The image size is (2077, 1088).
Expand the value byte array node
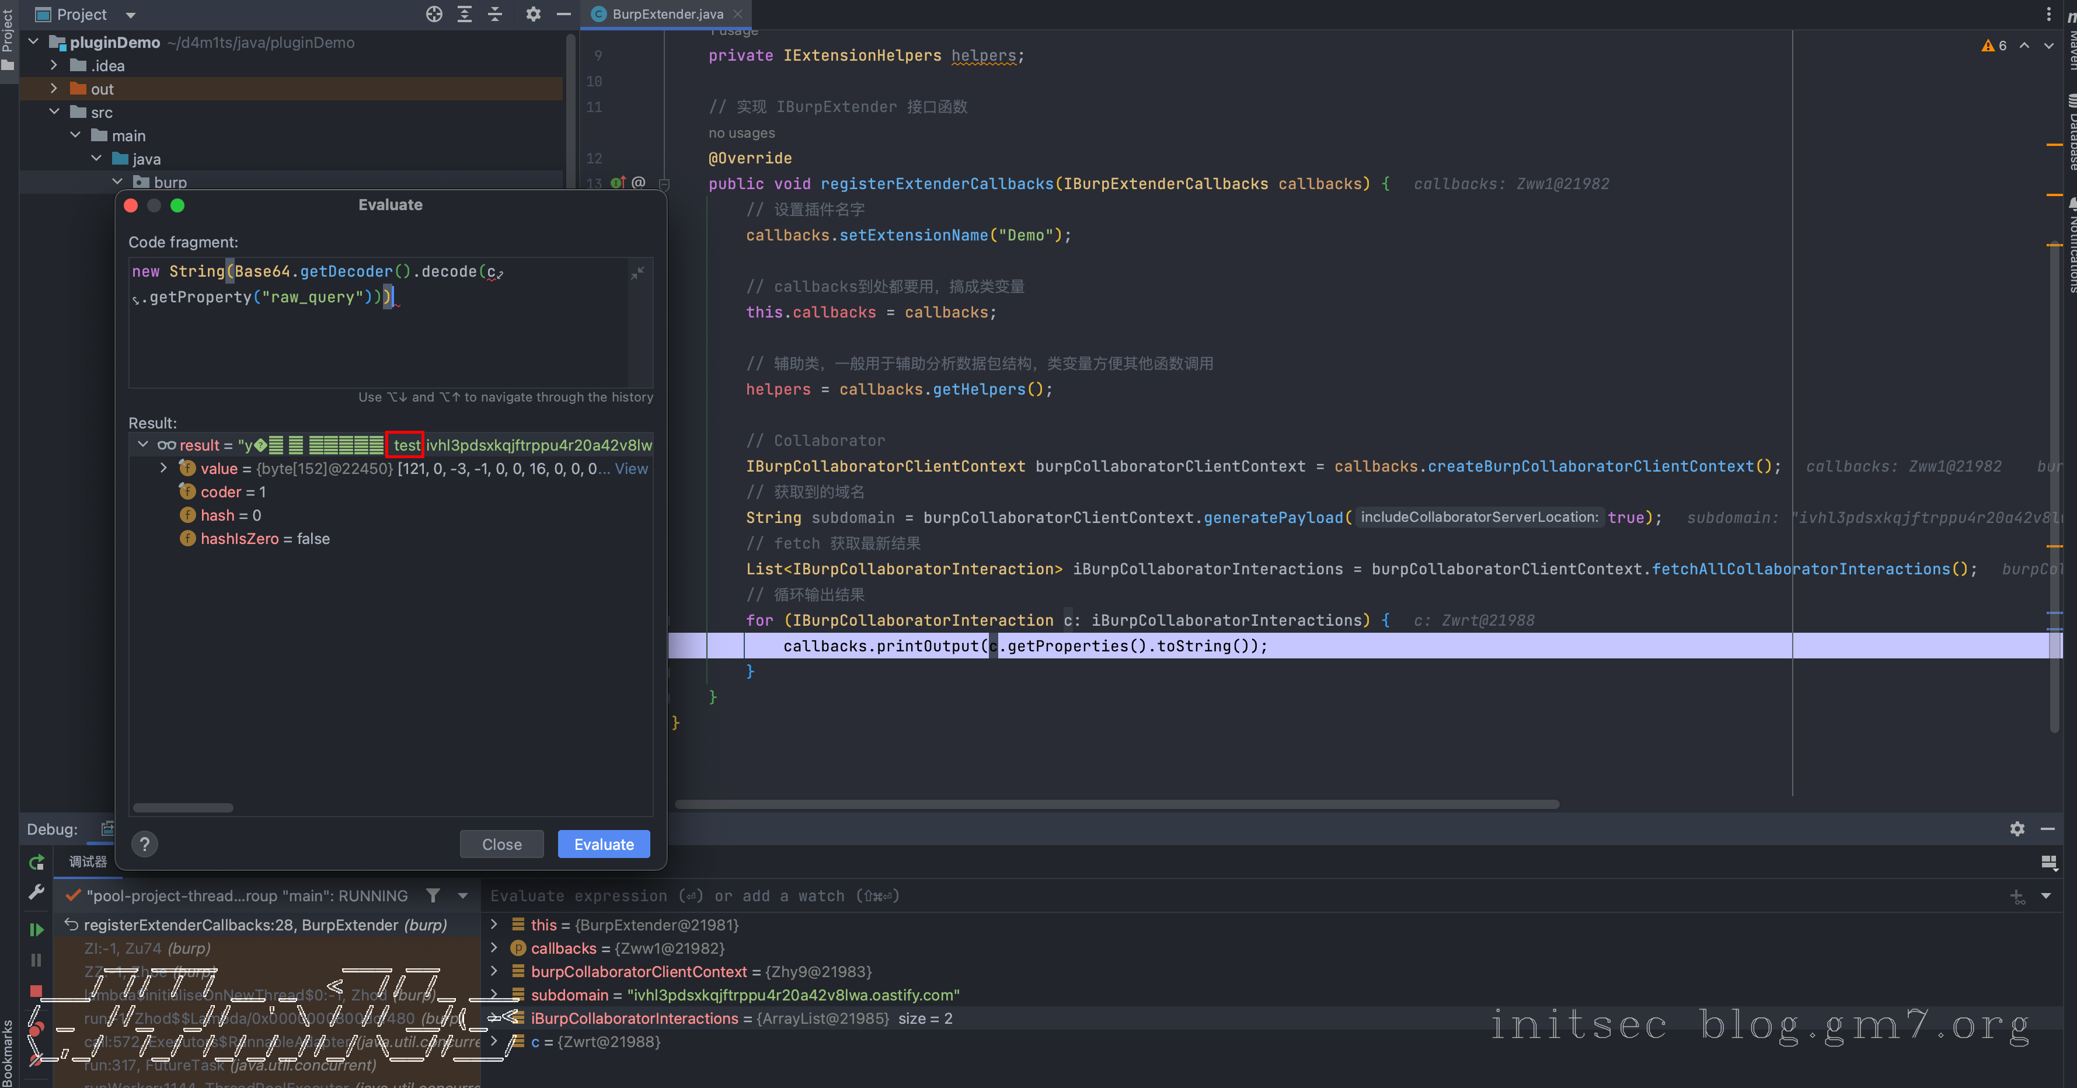163,468
